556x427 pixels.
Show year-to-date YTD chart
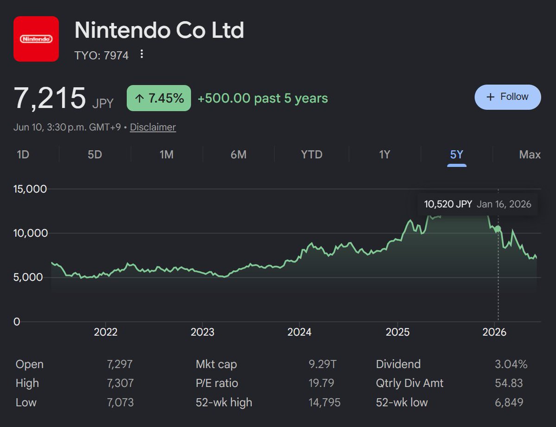[x=311, y=154]
